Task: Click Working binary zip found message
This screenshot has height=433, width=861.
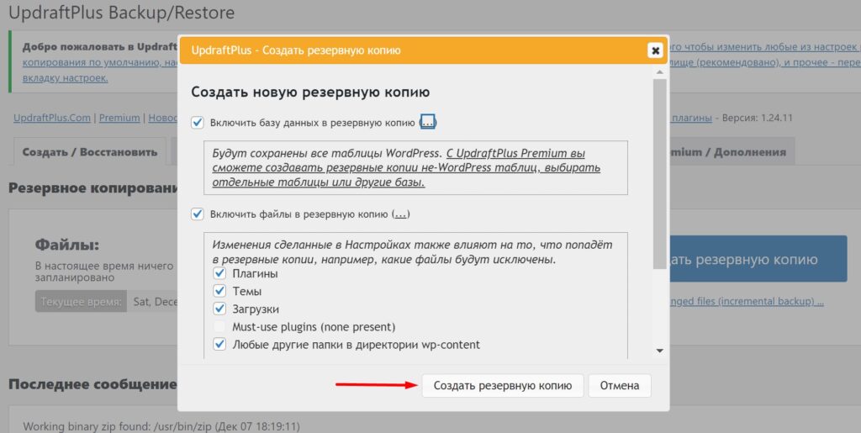Action: (x=161, y=426)
